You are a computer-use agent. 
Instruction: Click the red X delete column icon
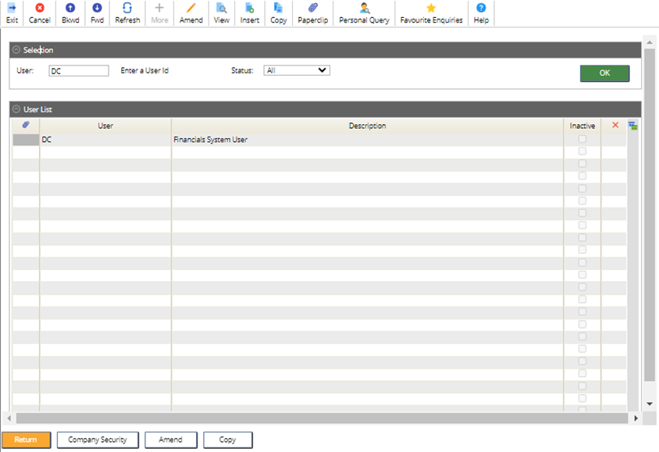(615, 125)
